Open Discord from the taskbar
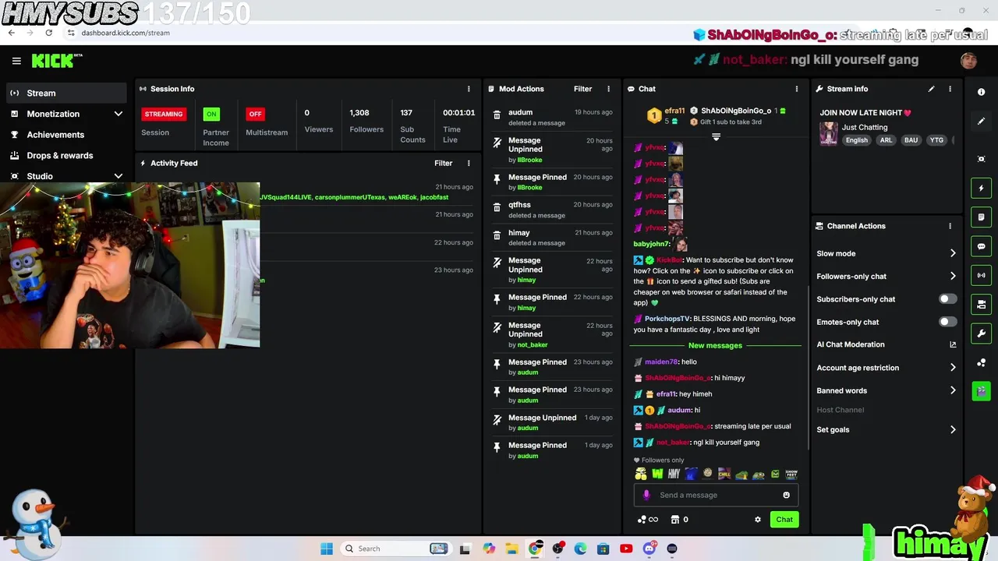The width and height of the screenshot is (998, 561). (649, 549)
